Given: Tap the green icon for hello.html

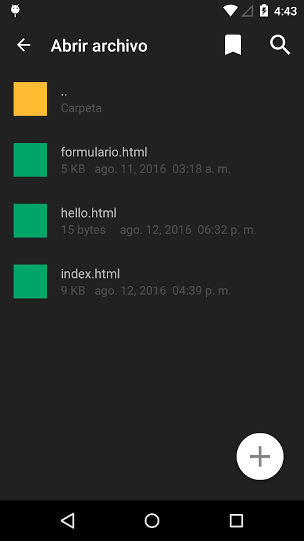Looking at the screenshot, I should 30,220.
